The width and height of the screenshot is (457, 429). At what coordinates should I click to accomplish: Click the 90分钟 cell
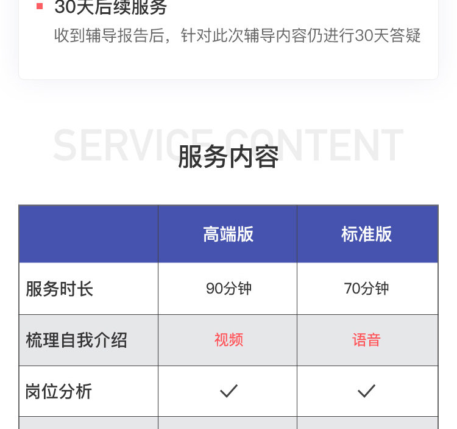(x=228, y=289)
